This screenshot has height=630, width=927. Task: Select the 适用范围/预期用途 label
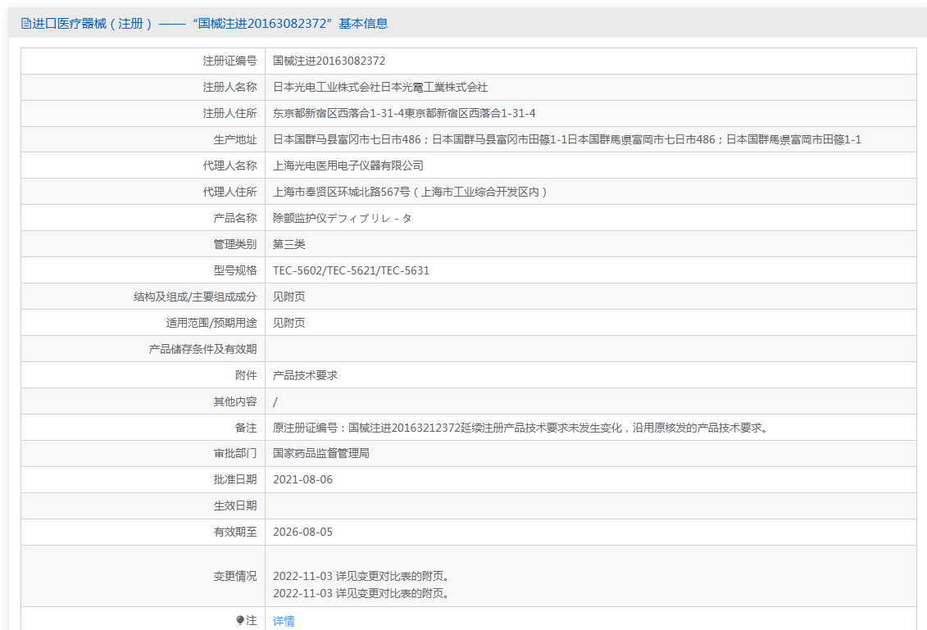(211, 323)
